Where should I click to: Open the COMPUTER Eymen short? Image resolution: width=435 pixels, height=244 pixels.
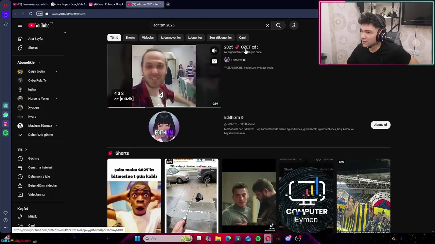306,196
